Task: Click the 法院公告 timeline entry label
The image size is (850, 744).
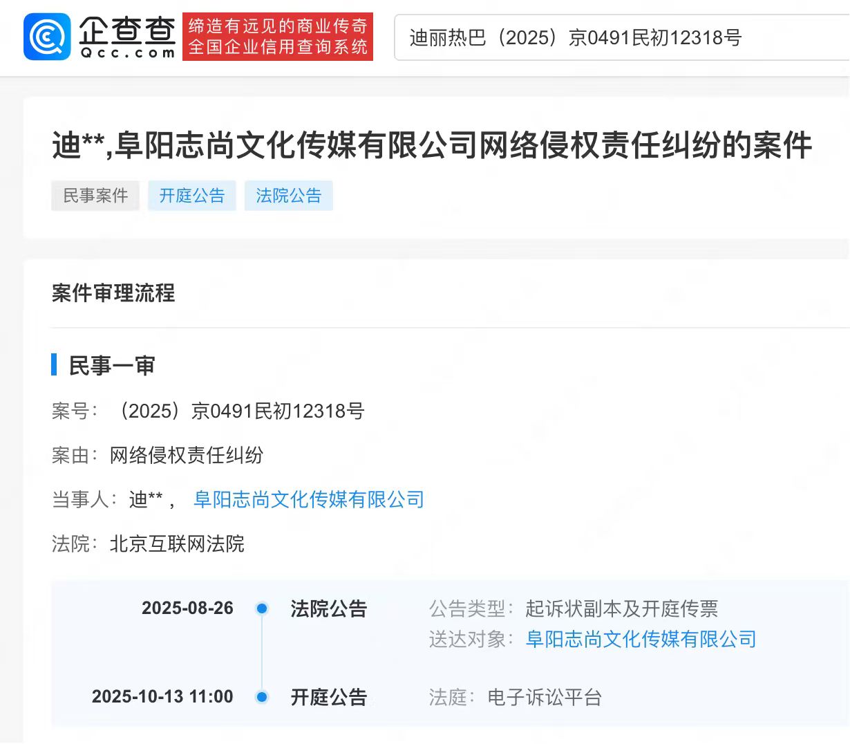Action: click(x=329, y=608)
